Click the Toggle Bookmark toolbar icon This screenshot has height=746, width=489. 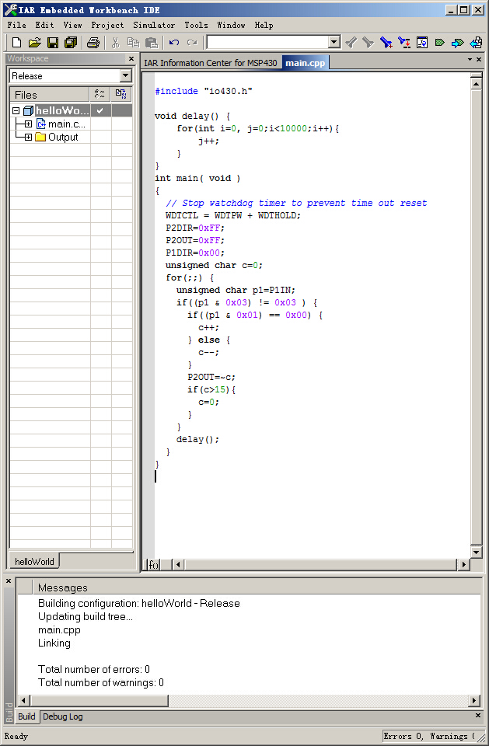click(x=386, y=43)
